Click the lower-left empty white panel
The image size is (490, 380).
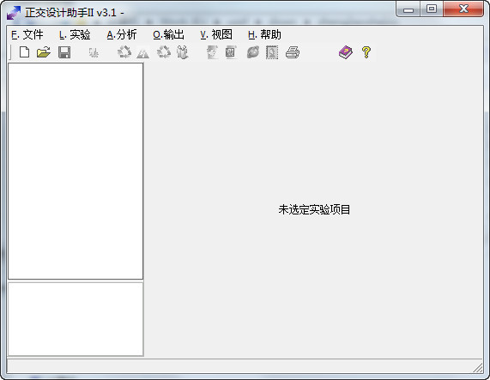[x=76, y=319]
